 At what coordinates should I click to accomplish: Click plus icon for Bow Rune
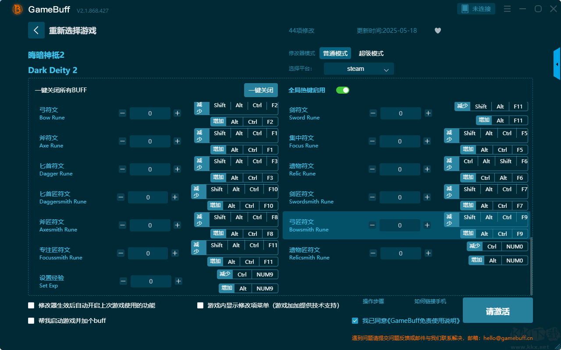[177, 113]
